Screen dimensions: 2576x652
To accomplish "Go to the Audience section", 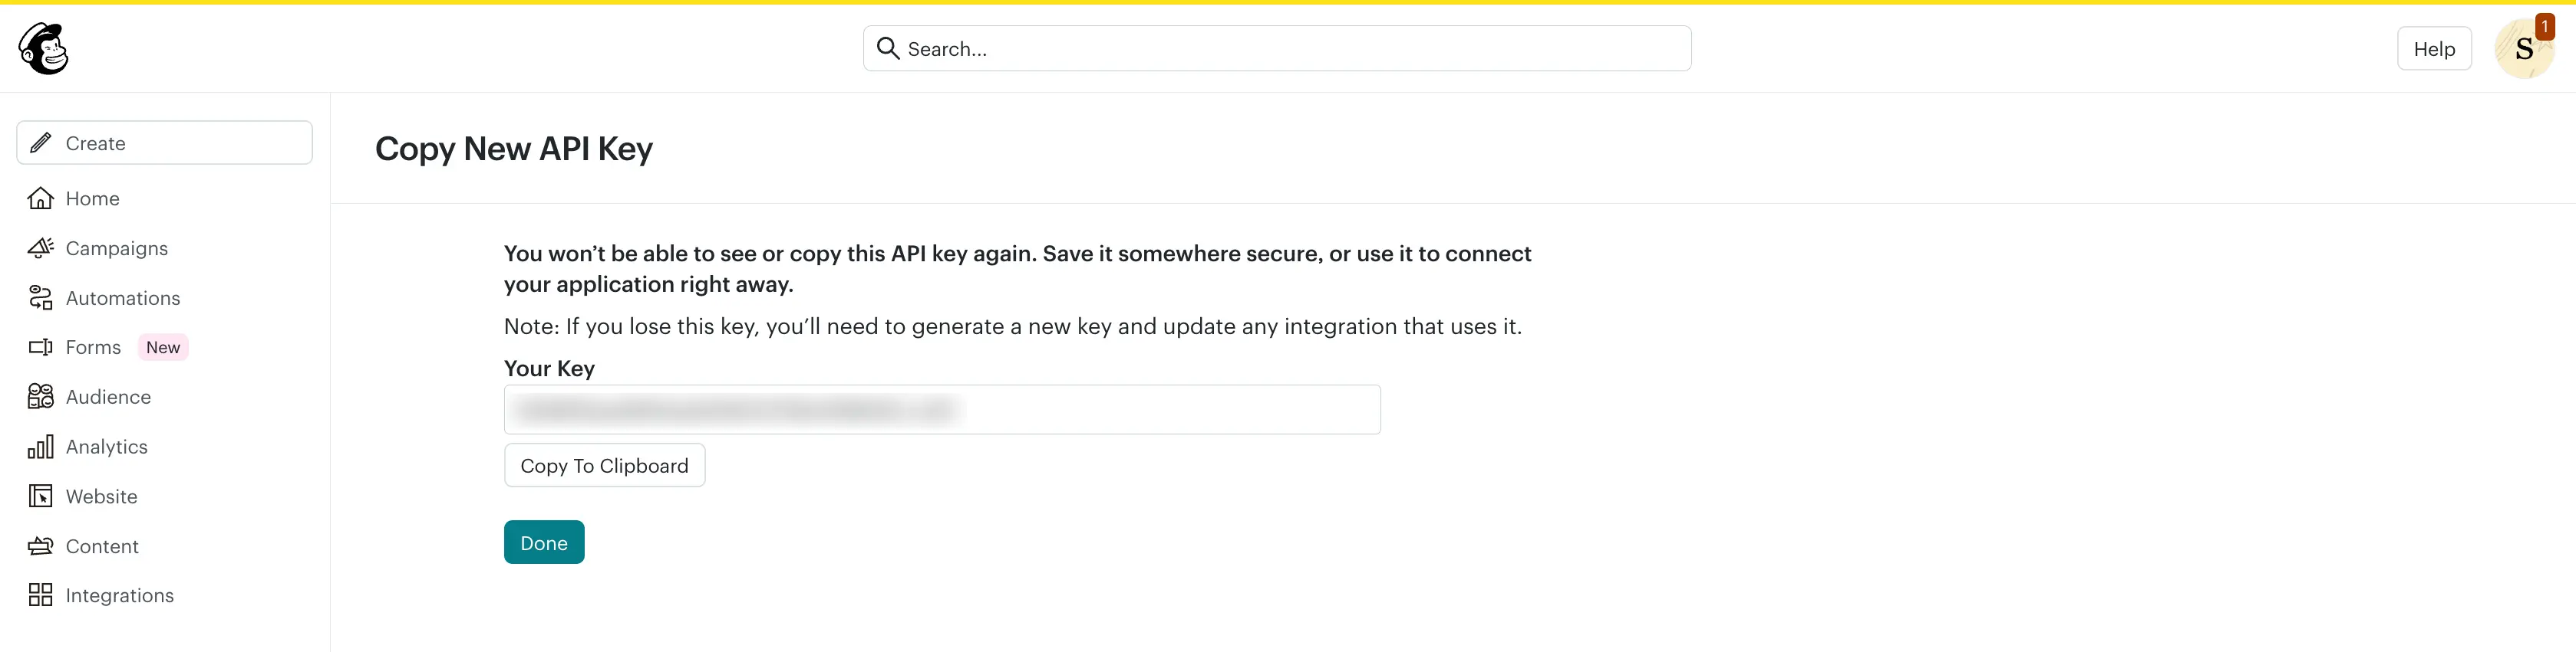I will pos(108,396).
